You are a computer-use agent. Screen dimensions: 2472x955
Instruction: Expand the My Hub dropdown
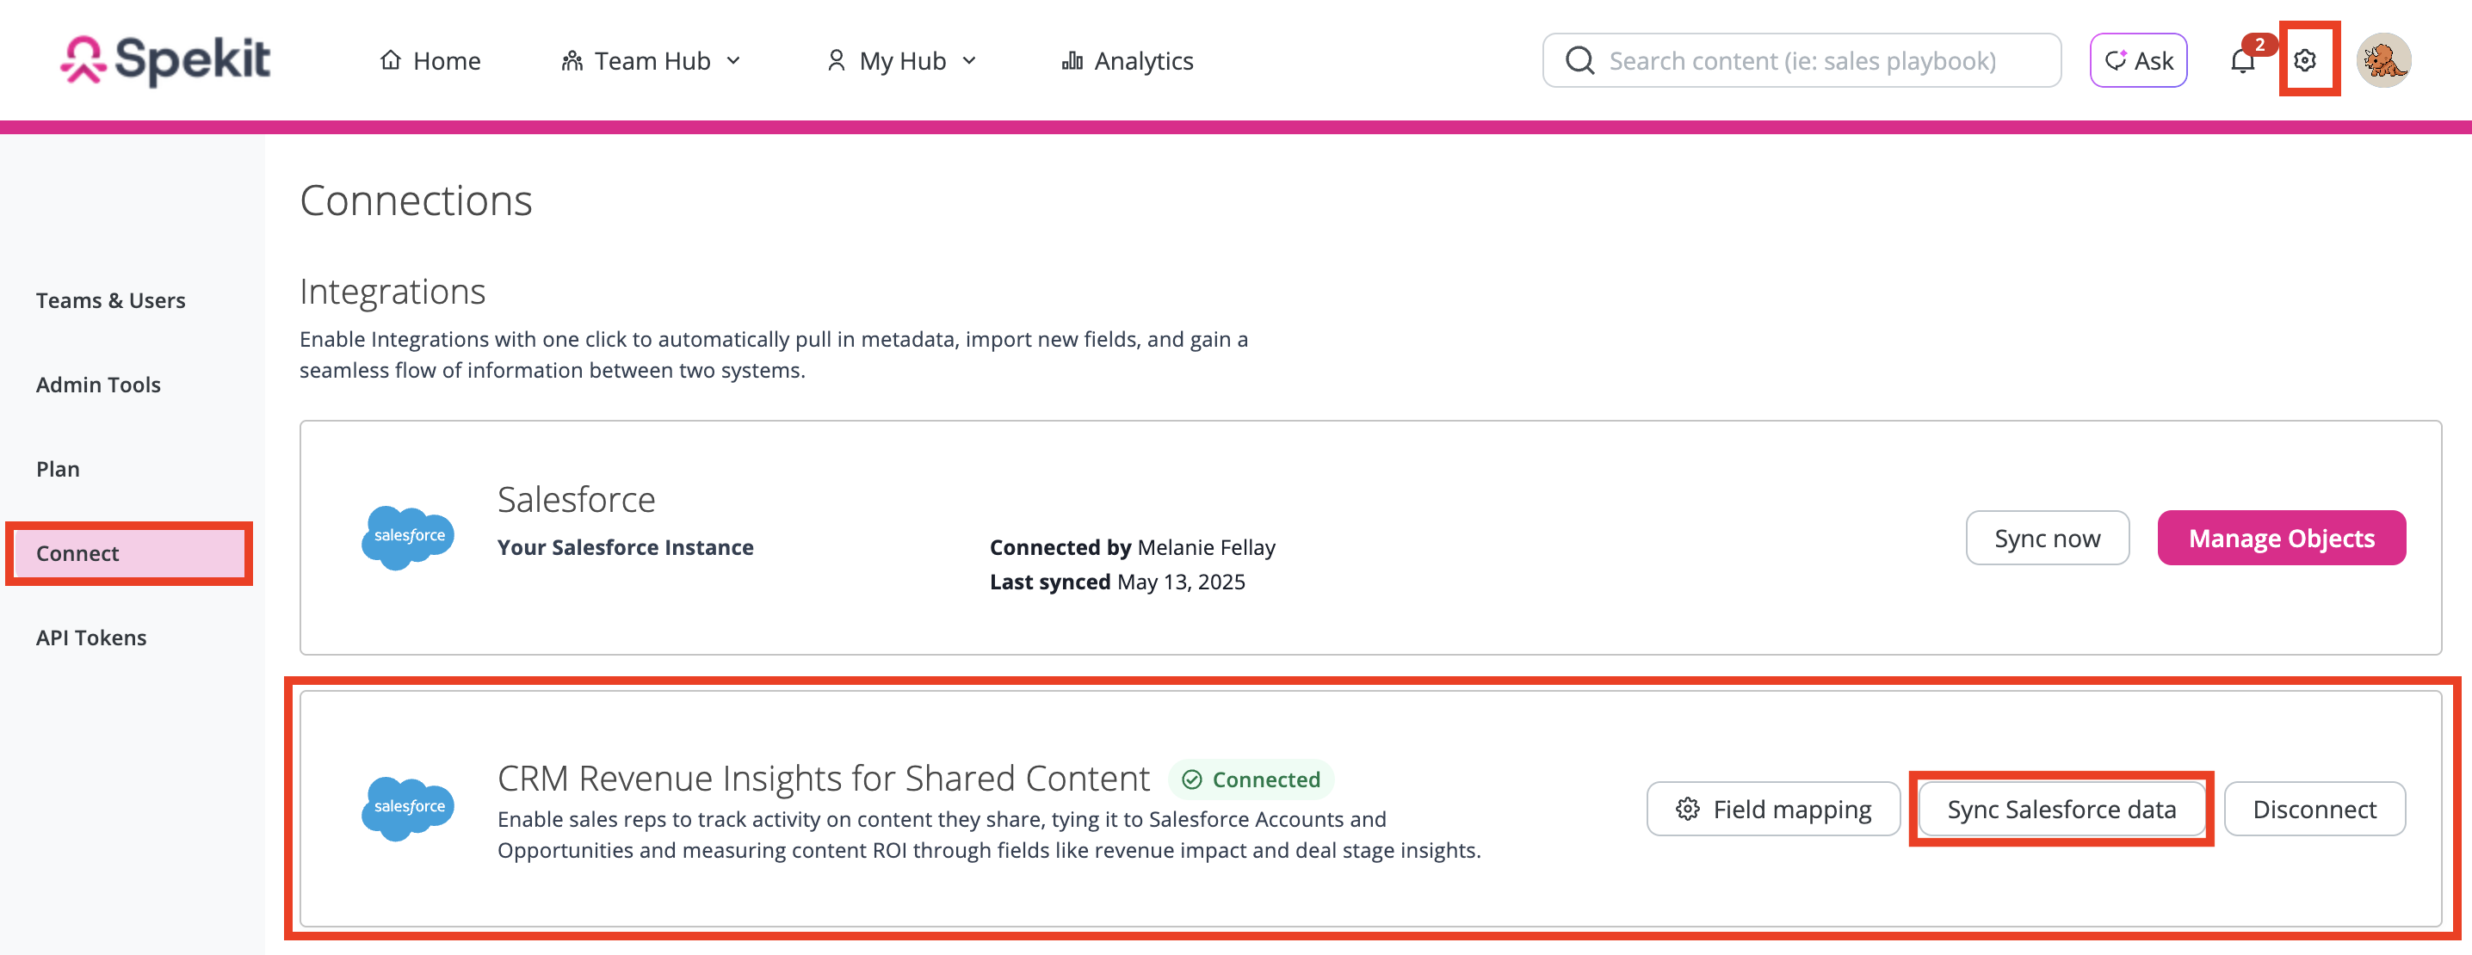click(902, 60)
